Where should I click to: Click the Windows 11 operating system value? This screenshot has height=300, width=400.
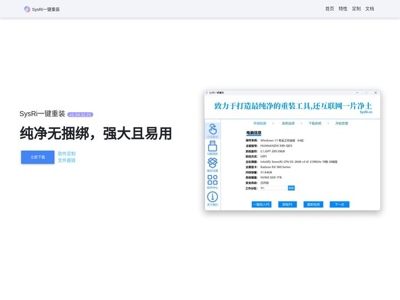[x=282, y=141]
